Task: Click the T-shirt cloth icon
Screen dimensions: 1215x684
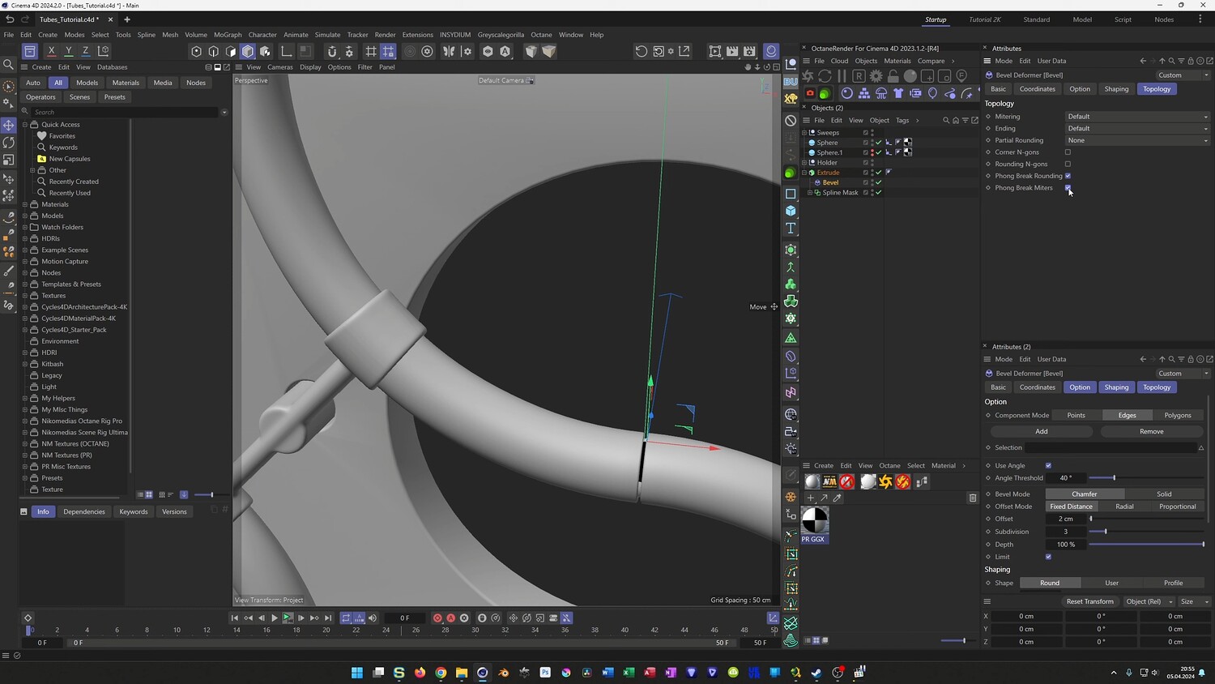Action: pyautogui.click(x=898, y=93)
